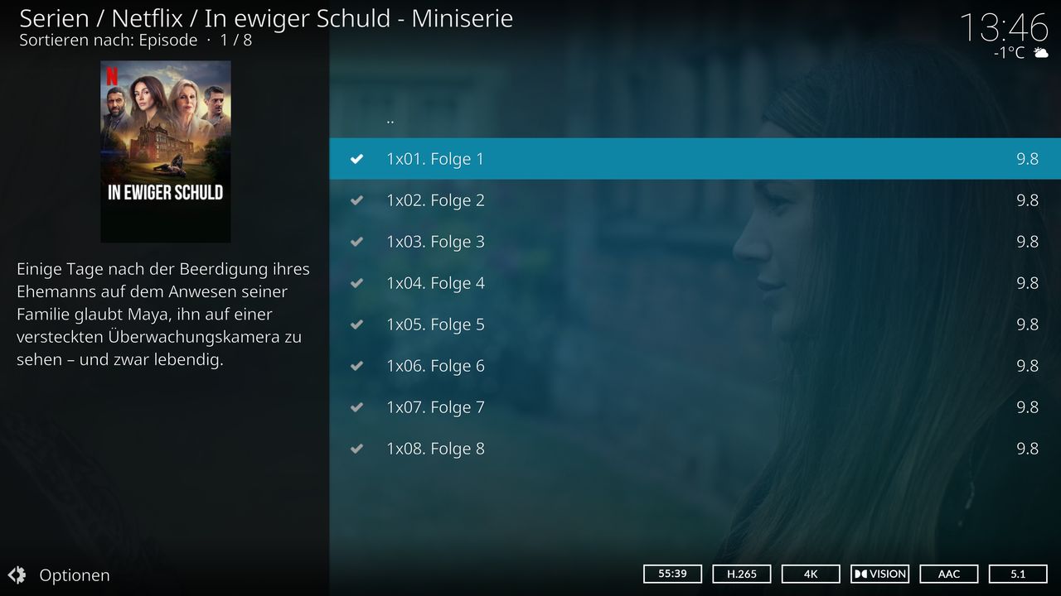The width and height of the screenshot is (1061, 596).
Task: Click the 13:46 clock display
Action: [1004, 27]
